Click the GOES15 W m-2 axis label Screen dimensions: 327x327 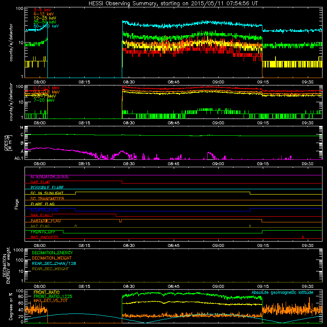point(8,143)
